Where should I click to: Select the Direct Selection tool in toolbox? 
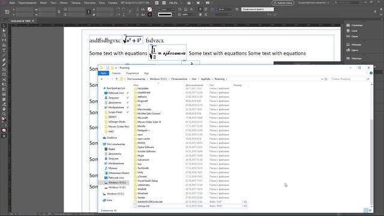(x=4, y=31)
